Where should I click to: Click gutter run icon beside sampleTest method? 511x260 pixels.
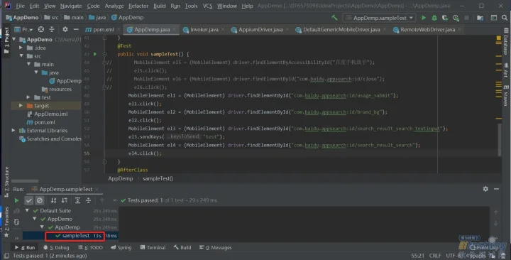tap(95, 54)
